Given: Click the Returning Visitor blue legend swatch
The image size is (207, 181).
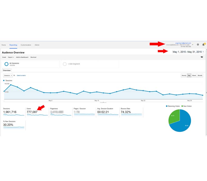Looking at the screenshot, I should tap(167, 106).
